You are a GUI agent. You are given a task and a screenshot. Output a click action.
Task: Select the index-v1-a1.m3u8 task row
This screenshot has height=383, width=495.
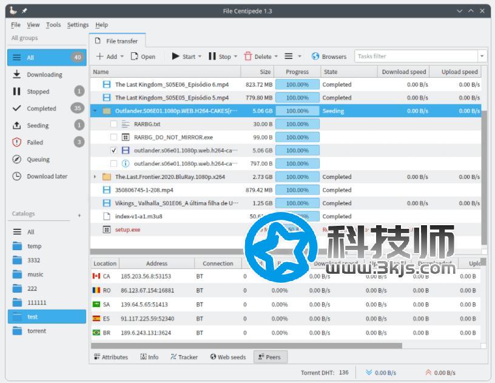[x=285, y=216]
